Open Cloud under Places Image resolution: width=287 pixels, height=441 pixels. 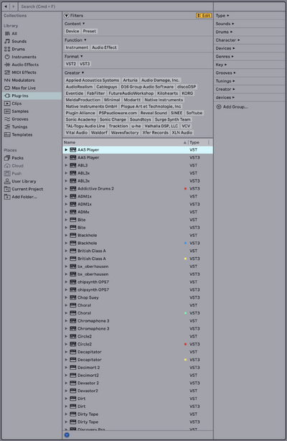point(17,166)
